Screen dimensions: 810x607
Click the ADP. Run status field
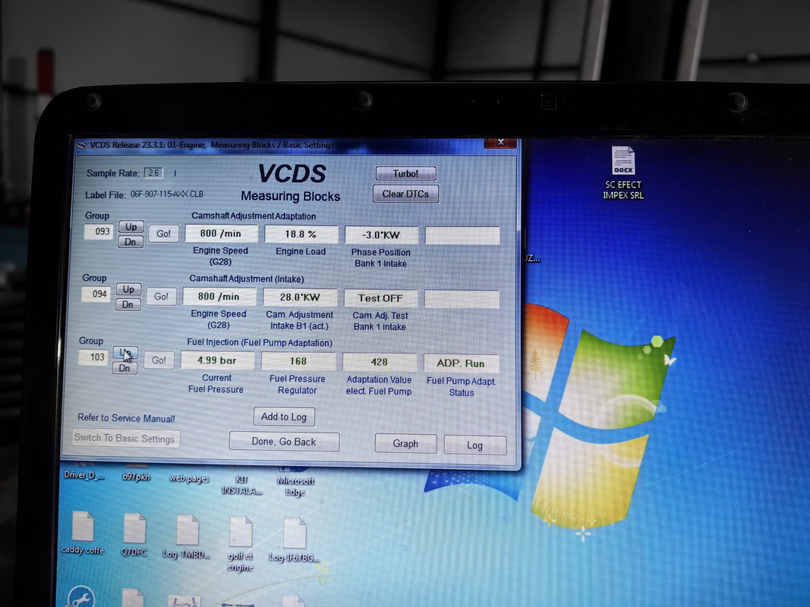pyautogui.click(x=462, y=363)
